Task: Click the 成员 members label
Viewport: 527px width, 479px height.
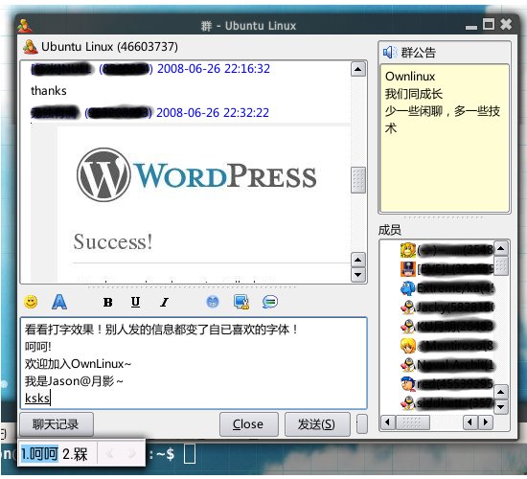Action: coord(390,230)
